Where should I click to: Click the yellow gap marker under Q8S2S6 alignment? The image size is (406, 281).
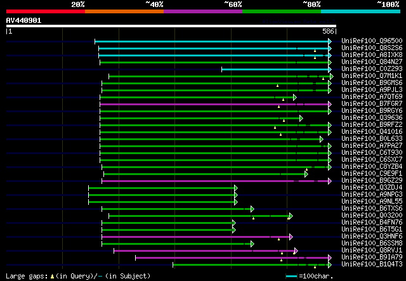[315, 51]
